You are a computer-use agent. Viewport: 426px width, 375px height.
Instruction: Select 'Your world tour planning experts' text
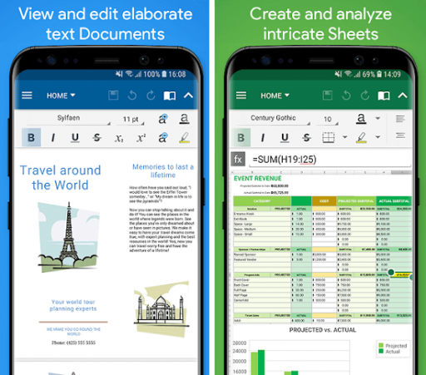click(73, 305)
